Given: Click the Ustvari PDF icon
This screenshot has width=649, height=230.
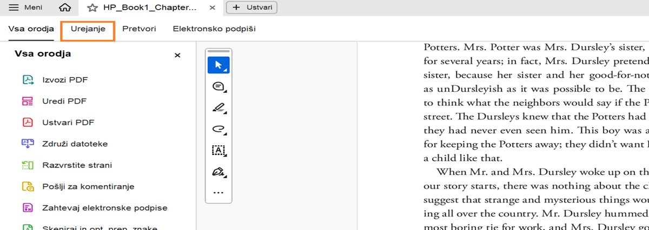Looking at the screenshot, I should click(28, 122).
